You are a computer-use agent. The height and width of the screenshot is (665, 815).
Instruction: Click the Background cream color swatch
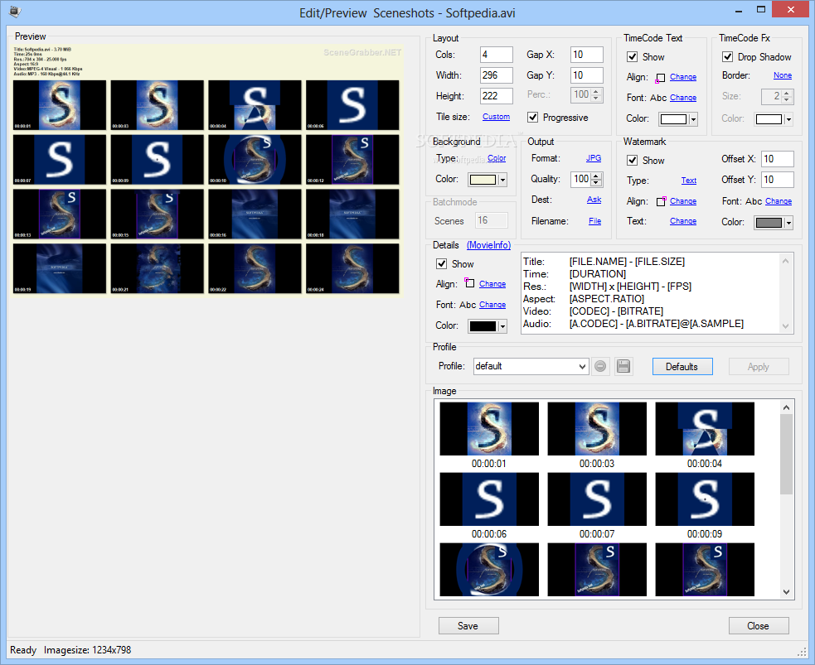coord(483,181)
